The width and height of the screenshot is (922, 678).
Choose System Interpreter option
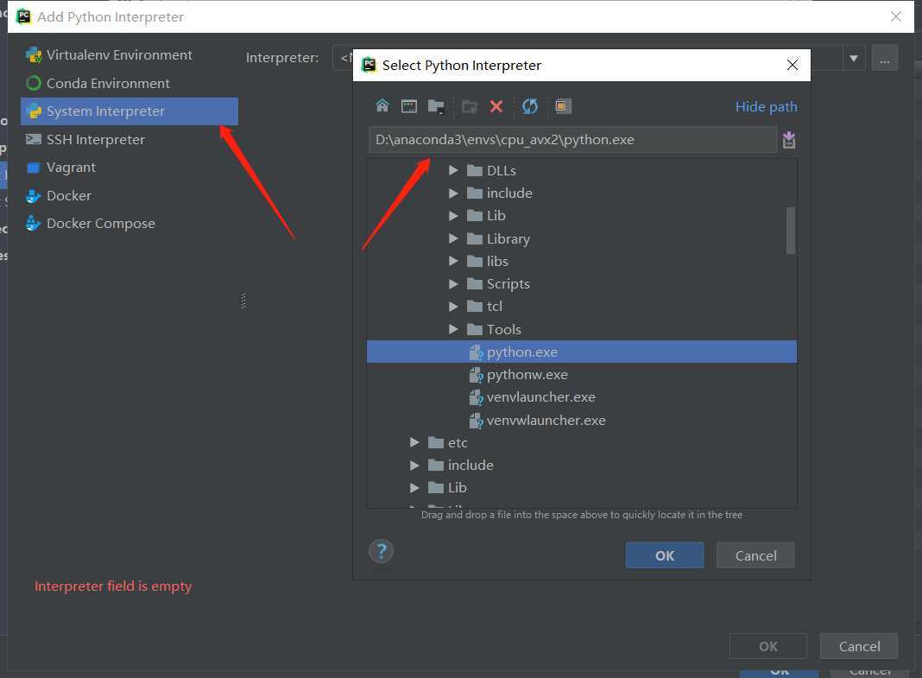click(129, 111)
